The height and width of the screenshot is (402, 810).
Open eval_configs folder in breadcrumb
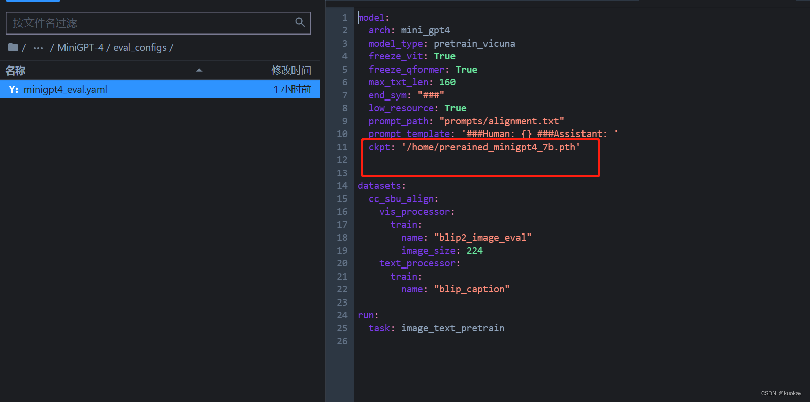(x=140, y=47)
